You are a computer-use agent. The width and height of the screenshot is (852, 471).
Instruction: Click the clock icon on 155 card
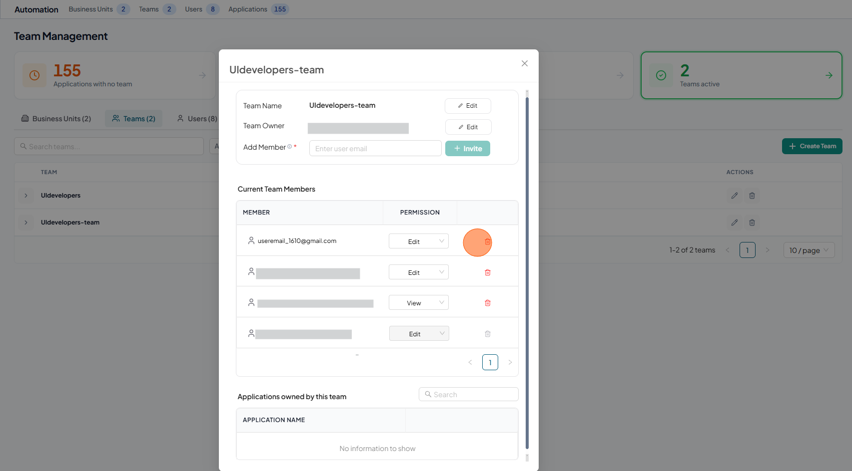click(x=34, y=75)
